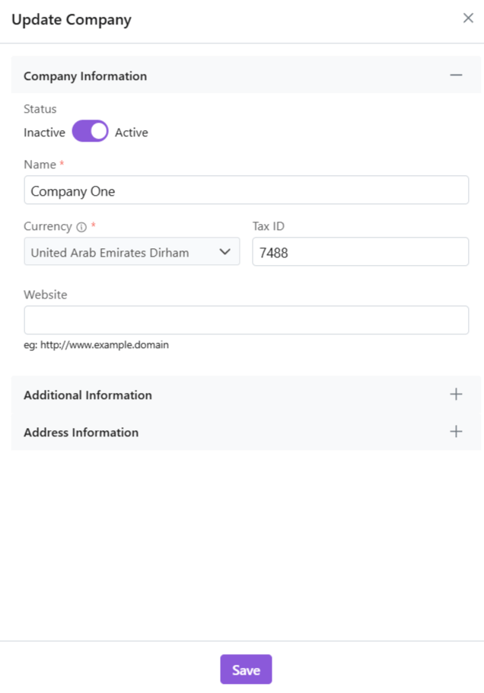Collapse Company Information using the minus icon
484x693 pixels.
(456, 75)
